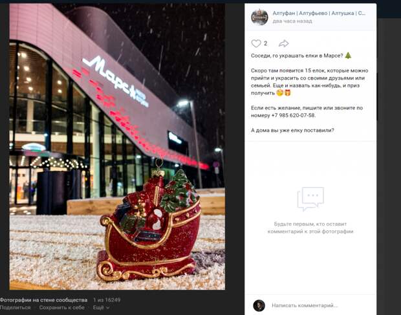The image size is (401, 315).
Task: Click the speech bubbles placeholder icon
Action: (x=310, y=199)
